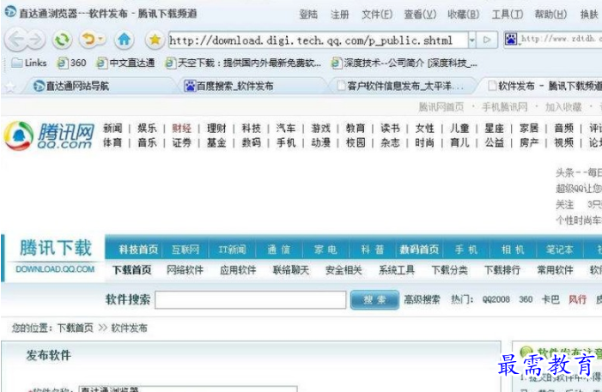The width and height of the screenshot is (602, 392).
Task: Click the browser Forward arrow button
Action: 35,39
